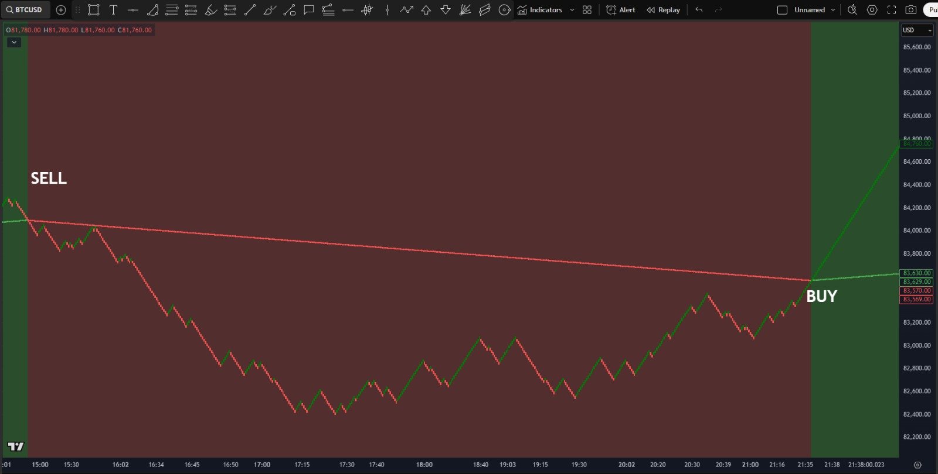
Task: Click the Comment callout tool
Action: tap(309, 10)
